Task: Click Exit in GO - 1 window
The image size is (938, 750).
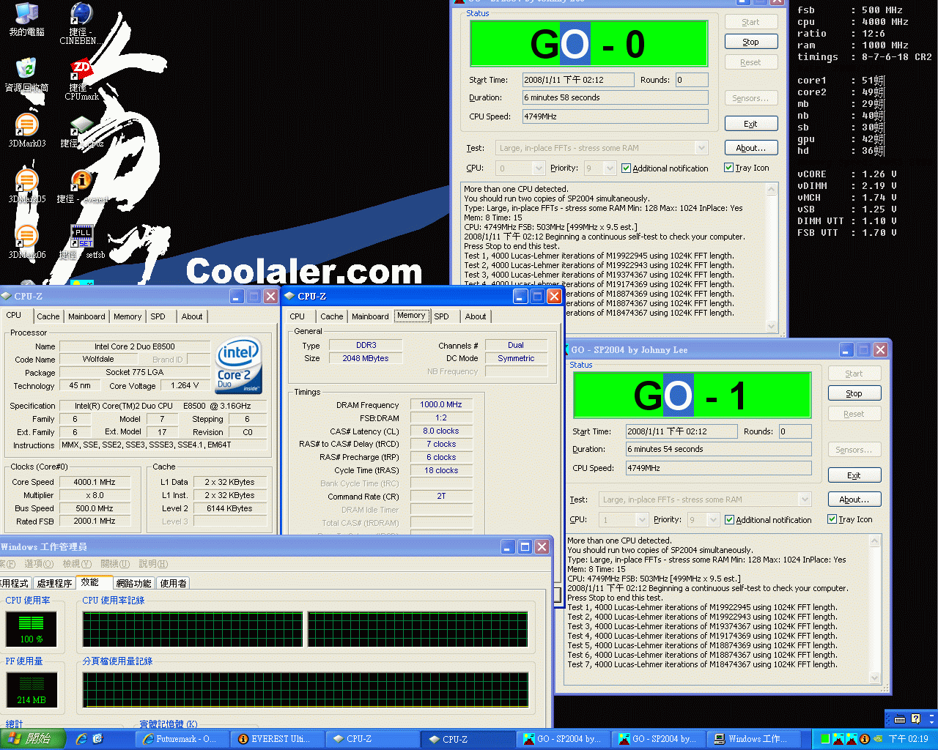Action: 854,475
